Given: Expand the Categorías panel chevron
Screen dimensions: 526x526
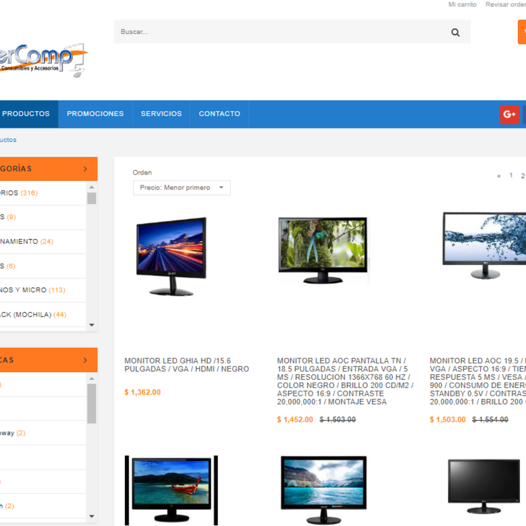Looking at the screenshot, I should 85,169.
